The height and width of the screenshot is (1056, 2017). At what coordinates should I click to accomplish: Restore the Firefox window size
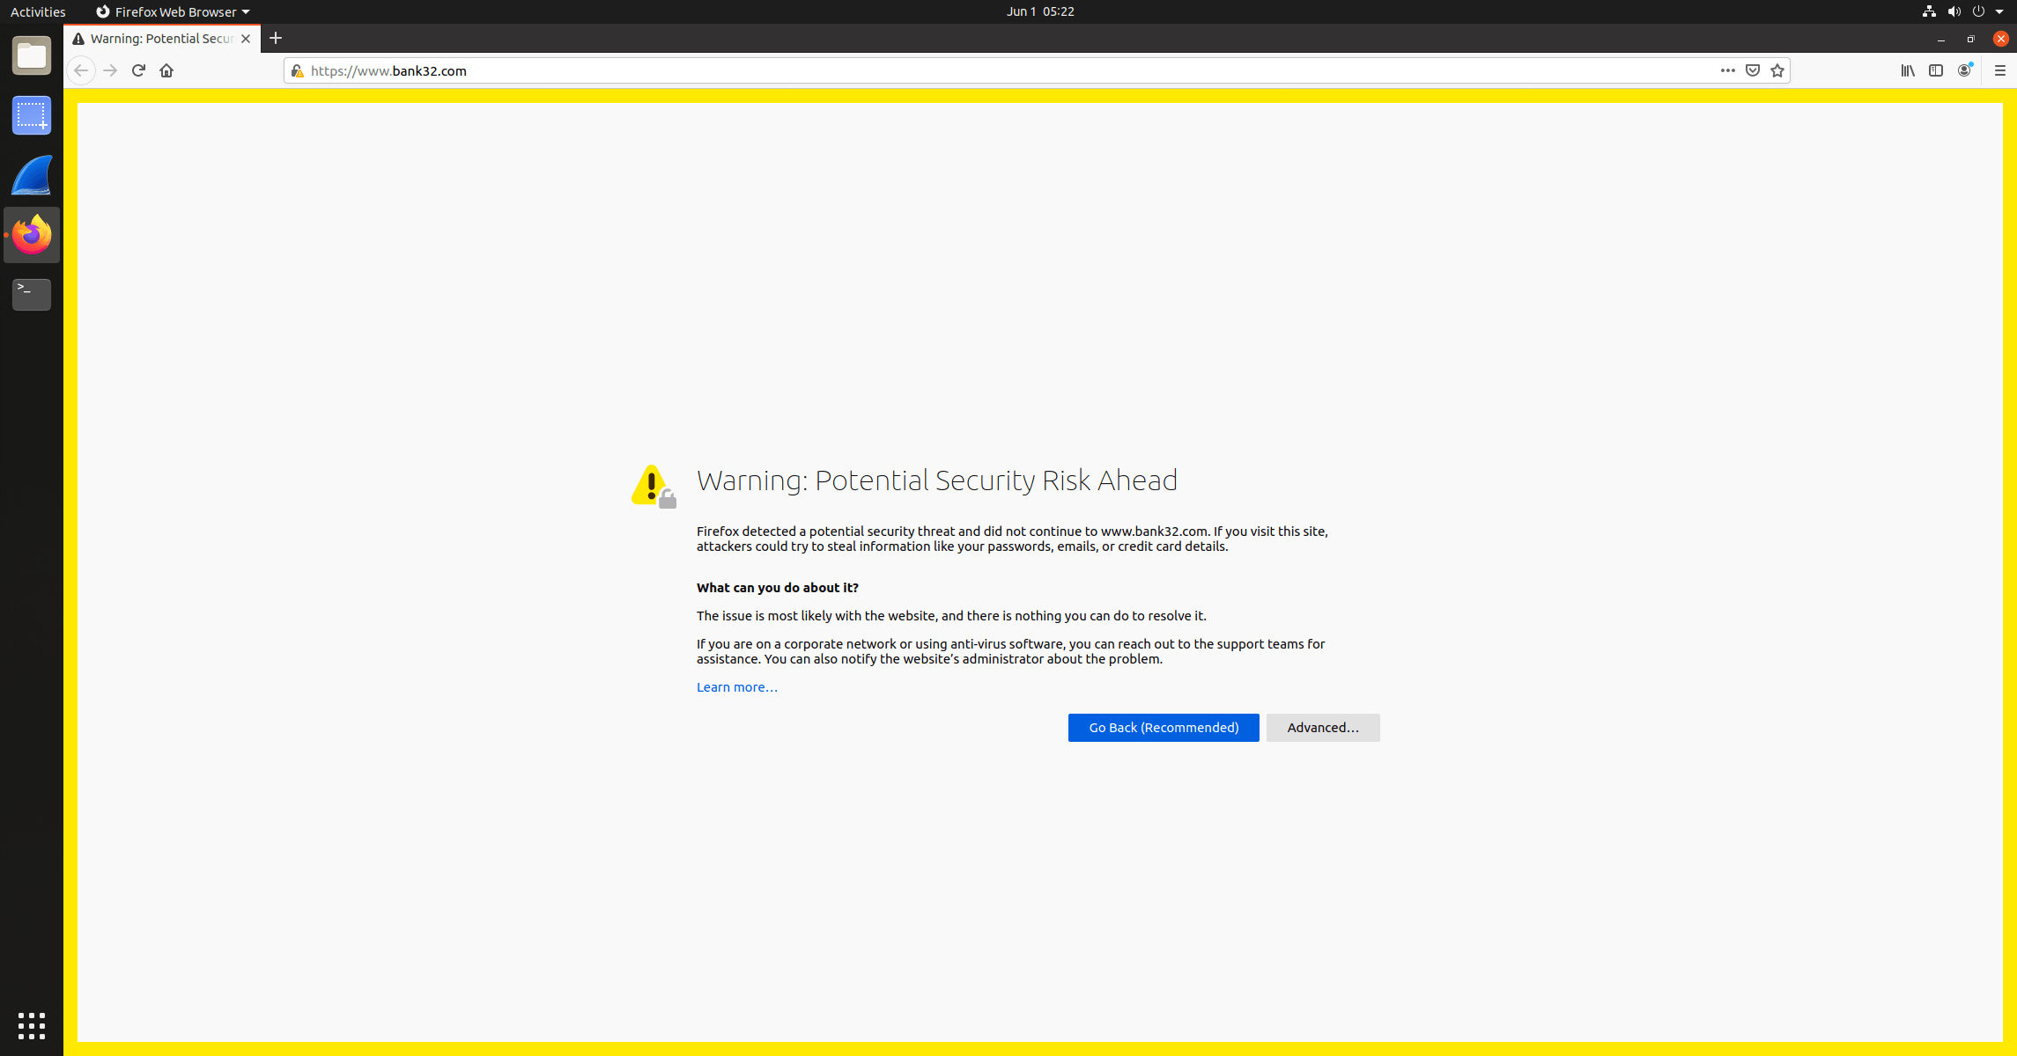pos(1971,39)
